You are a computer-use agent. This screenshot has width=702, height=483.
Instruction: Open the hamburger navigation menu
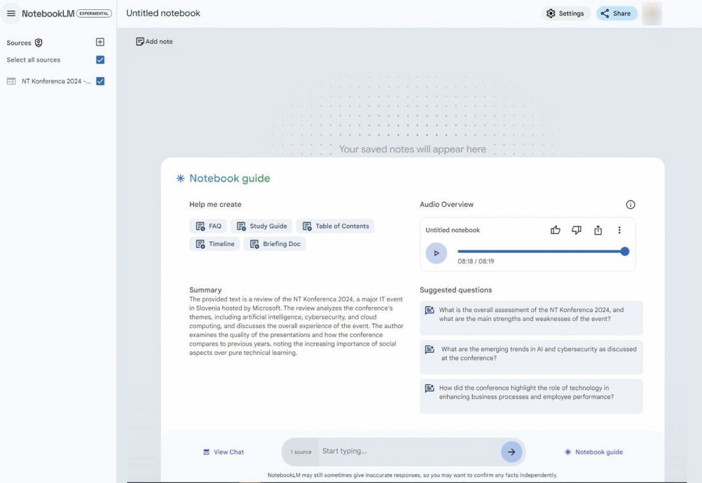pyautogui.click(x=11, y=13)
